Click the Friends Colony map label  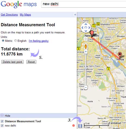(106, 58)
